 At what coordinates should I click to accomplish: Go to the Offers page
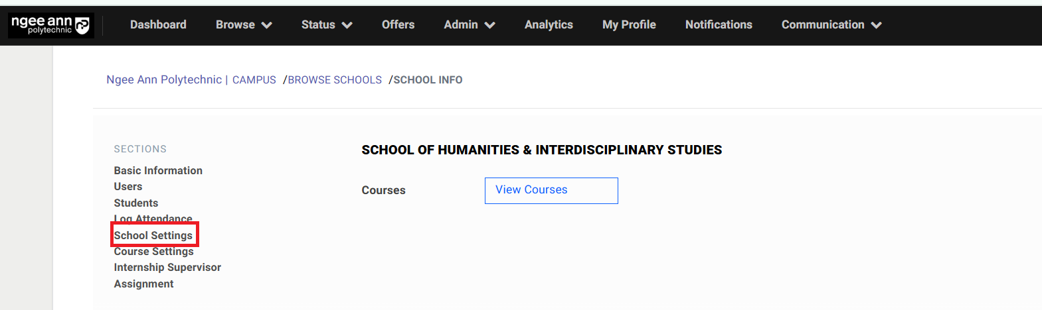click(x=398, y=25)
